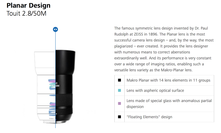Click purple swatch for anomalous partial dispersion

pyautogui.click(x=119, y=103)
